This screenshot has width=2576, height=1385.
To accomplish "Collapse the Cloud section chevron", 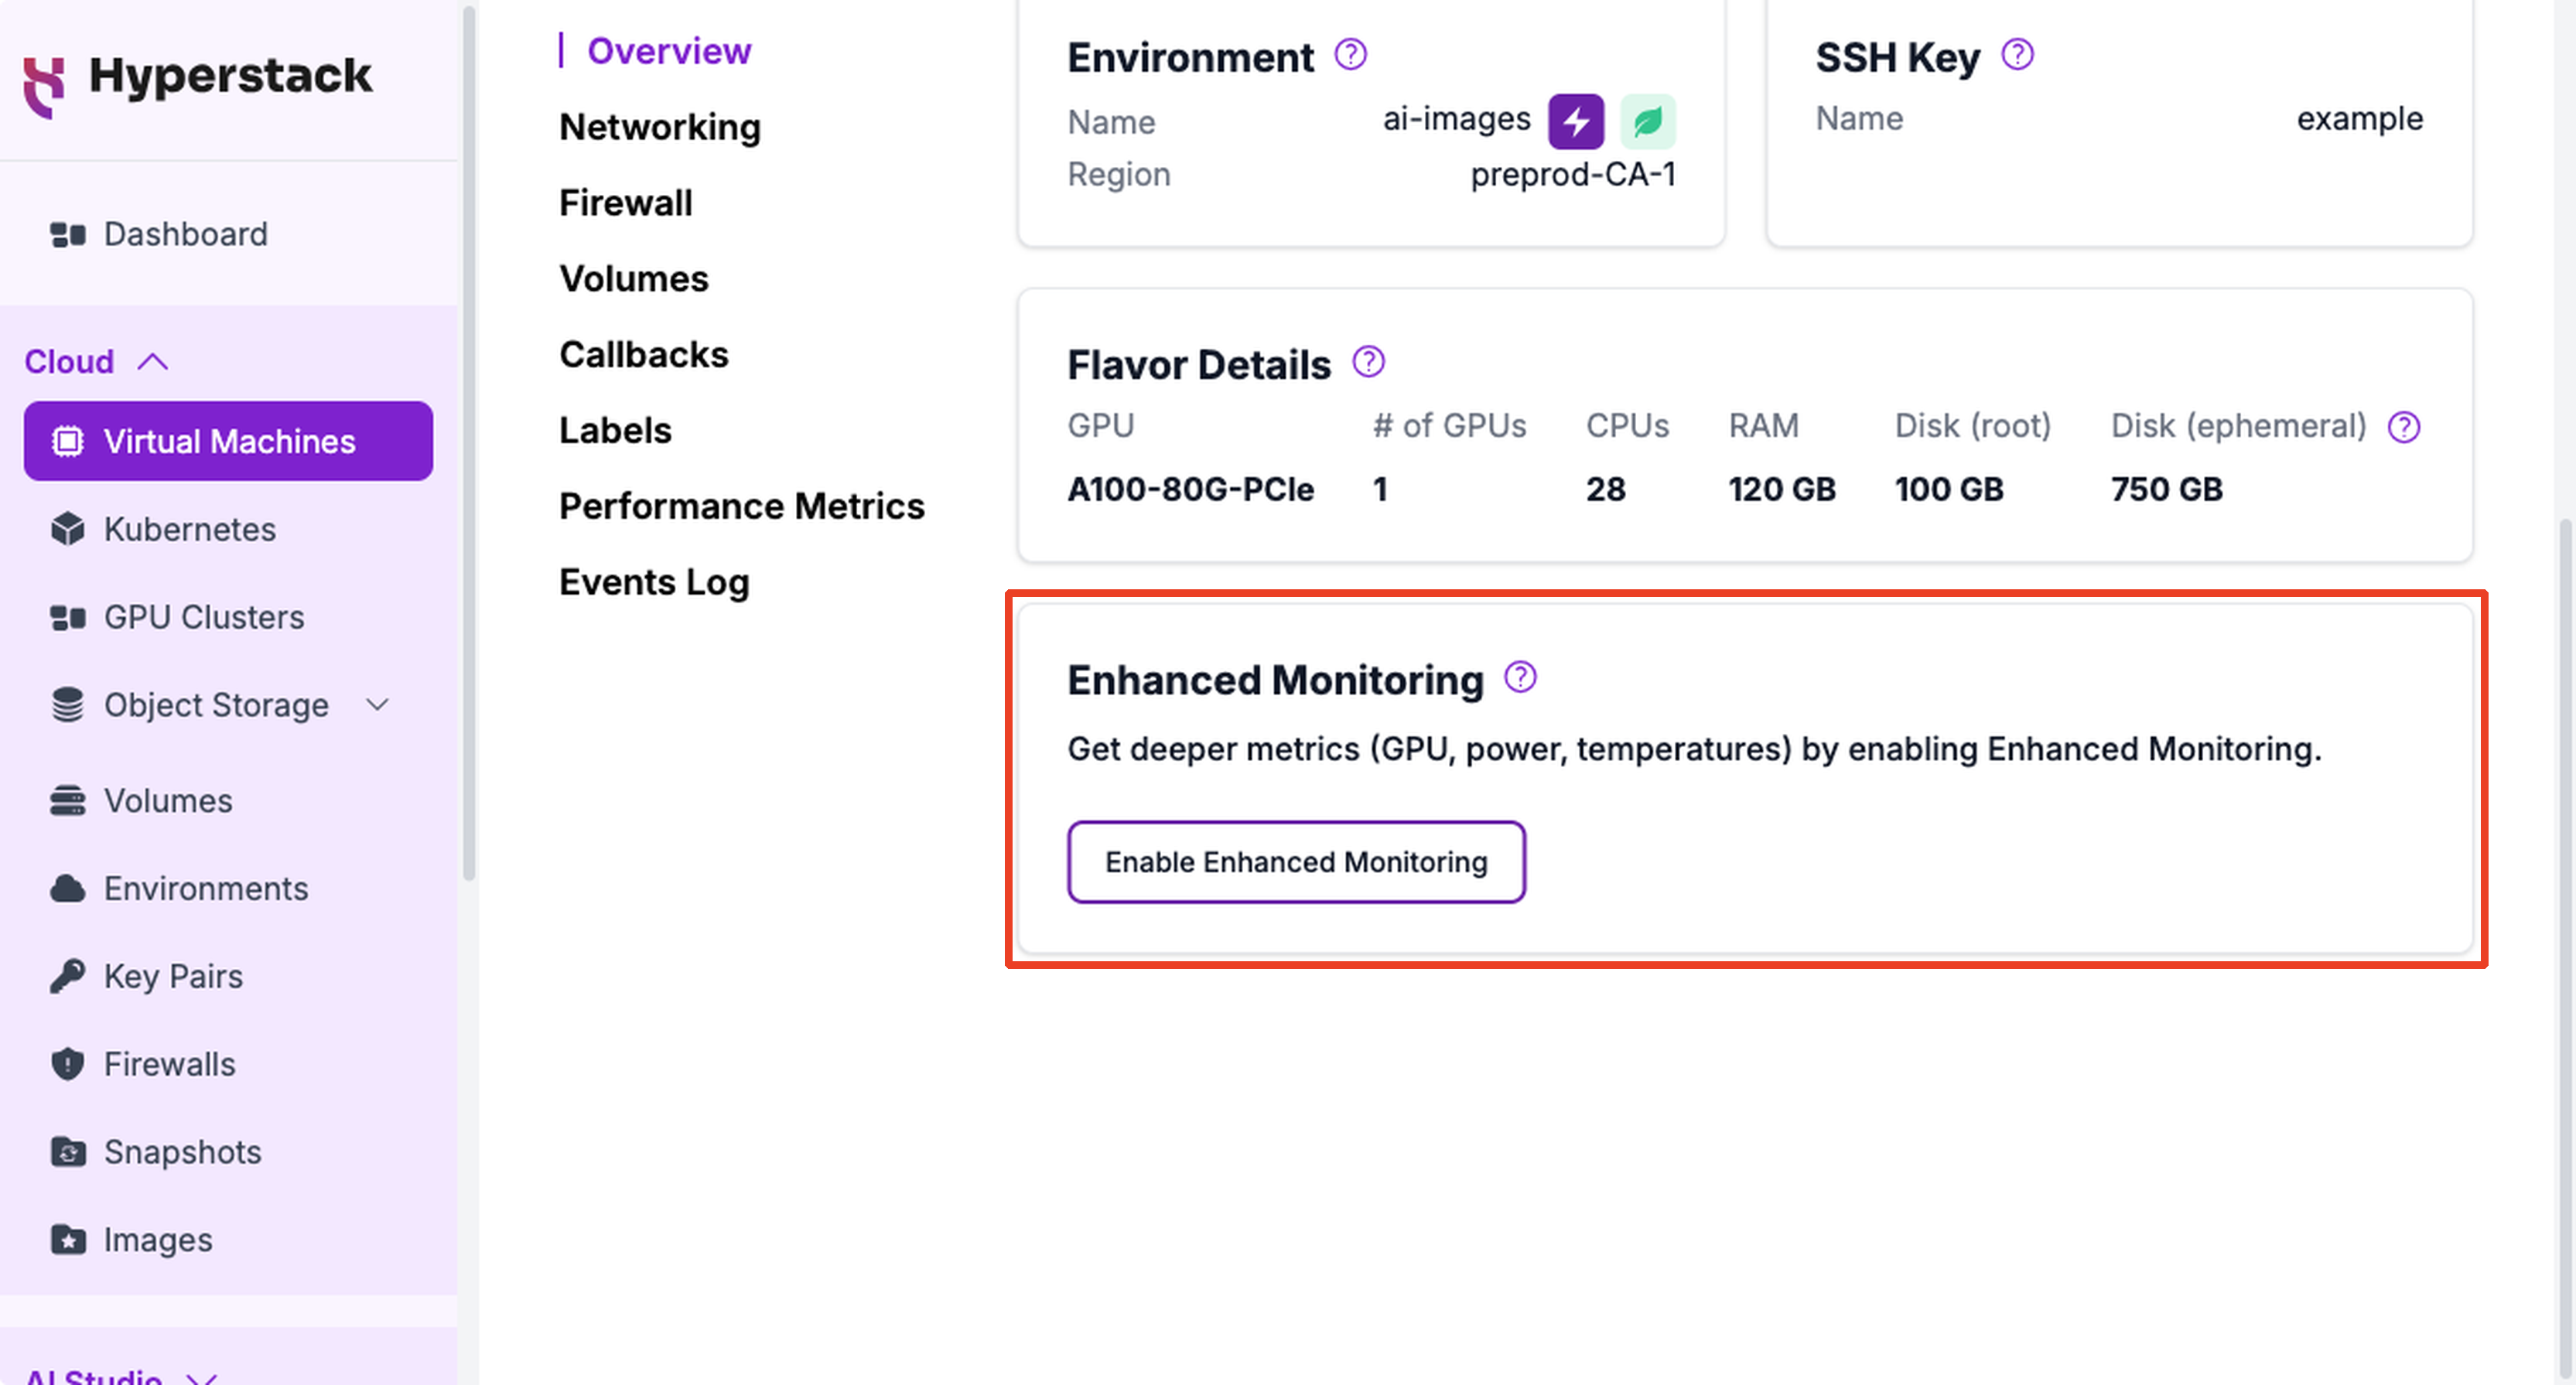I will 152,361.
